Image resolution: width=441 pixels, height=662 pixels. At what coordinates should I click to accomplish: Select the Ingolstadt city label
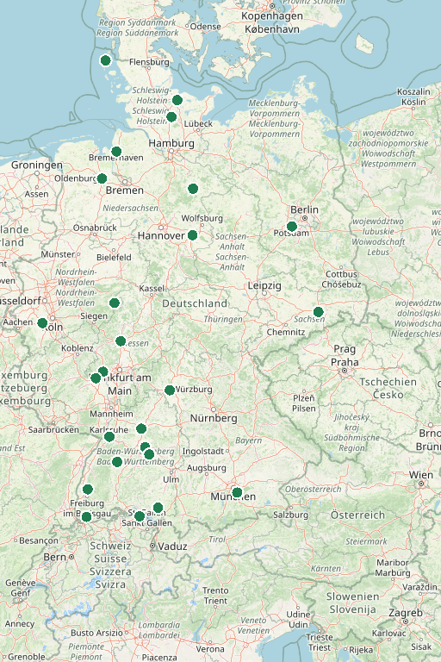click(x=203, y=451)
